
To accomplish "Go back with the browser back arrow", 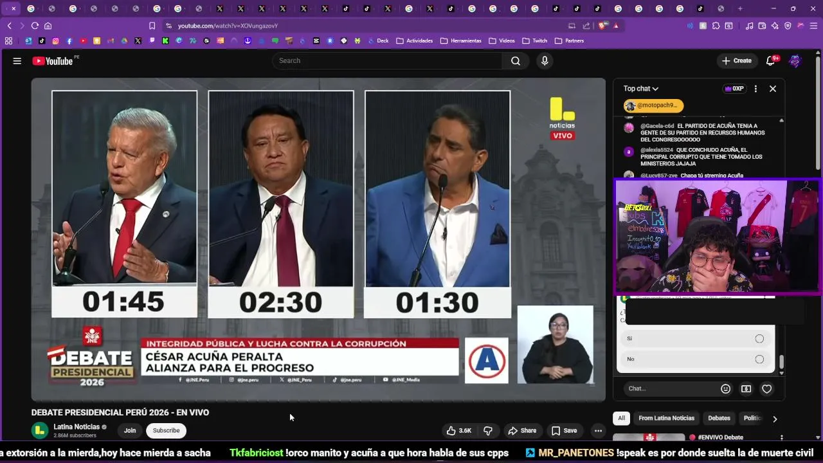I will (x=10, y=26).
